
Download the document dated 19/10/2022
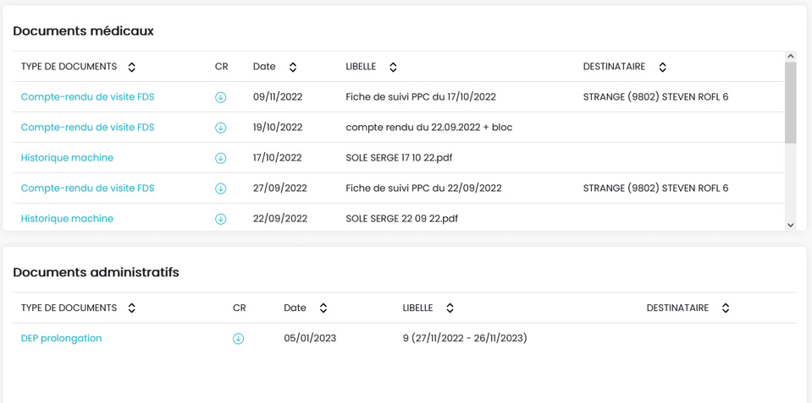click(221, 128)
